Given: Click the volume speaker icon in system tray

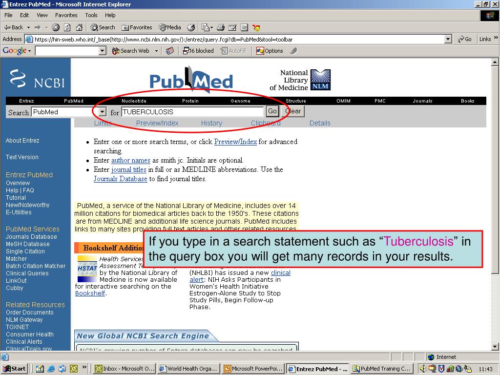Looking at the screenshot, I should [x=423, y=369].
